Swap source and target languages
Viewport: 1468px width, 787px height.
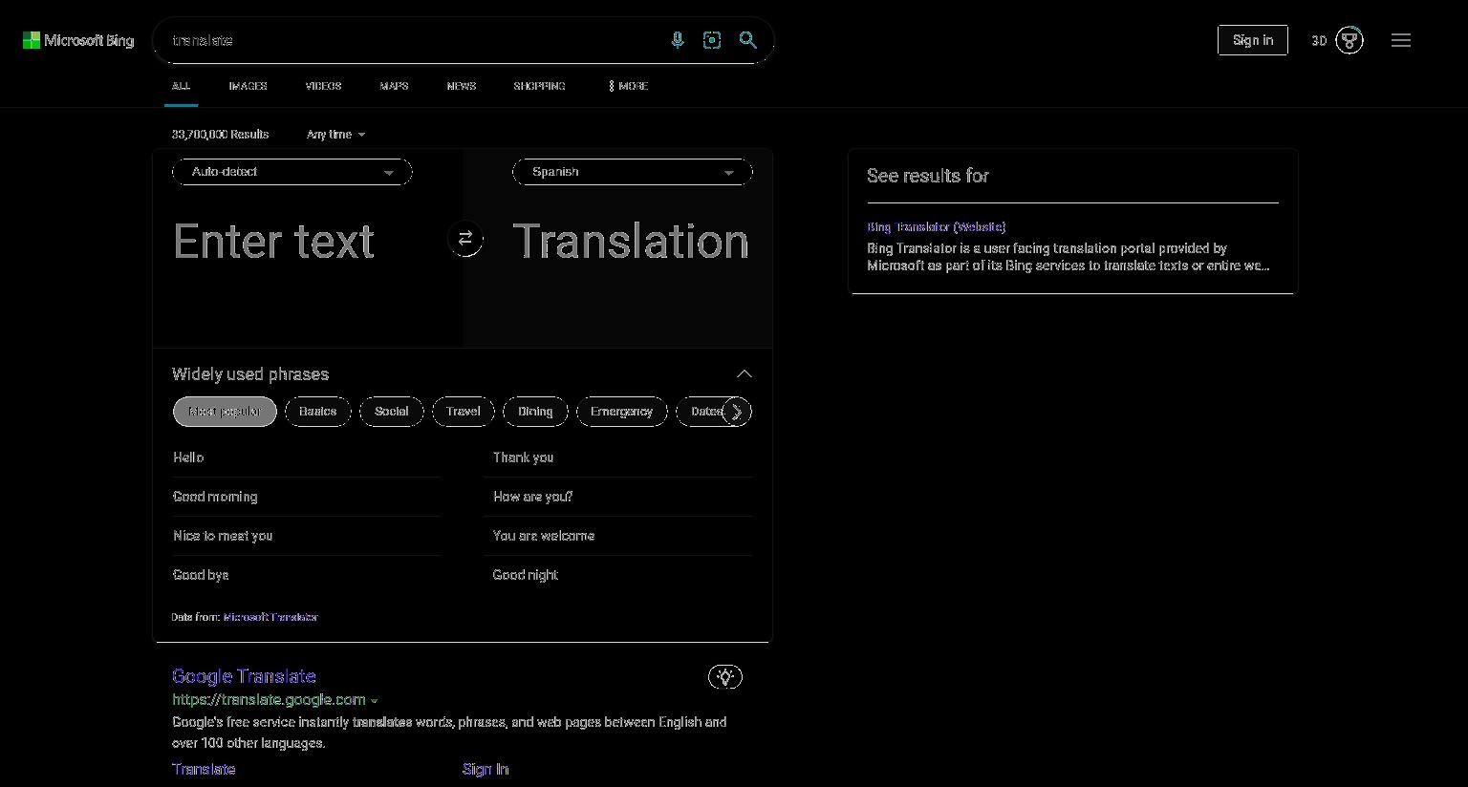(465, 239)
